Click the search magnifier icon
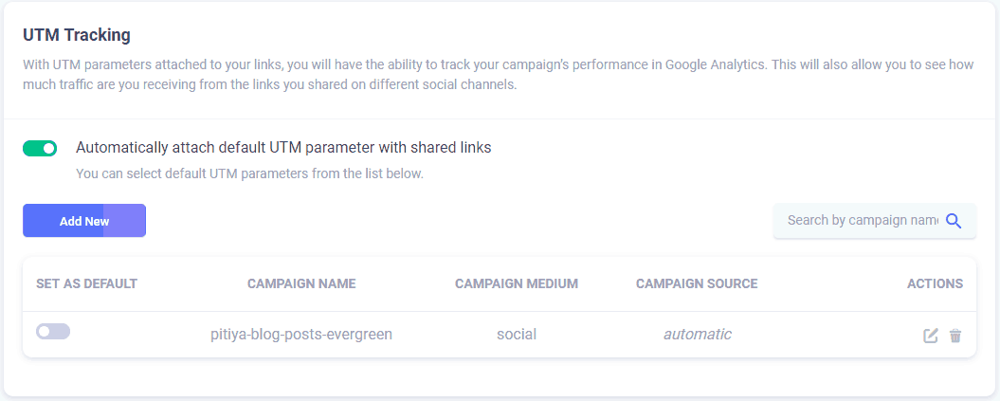This screenshot has height=401, width=1000. [954, 221]
